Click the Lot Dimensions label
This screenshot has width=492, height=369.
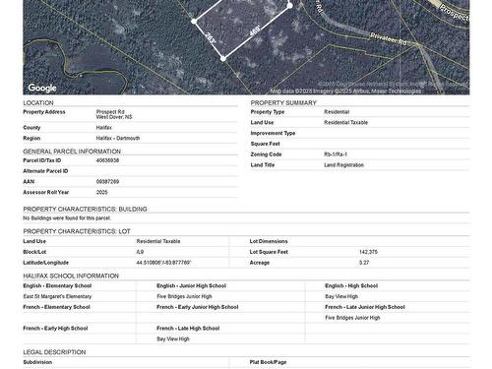coord(269,241)
